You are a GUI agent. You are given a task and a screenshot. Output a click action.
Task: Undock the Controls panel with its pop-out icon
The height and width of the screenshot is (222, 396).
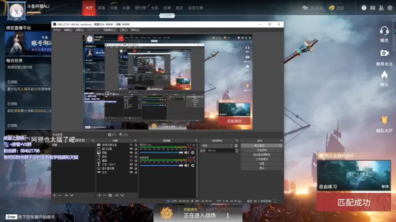pos(281,141)
